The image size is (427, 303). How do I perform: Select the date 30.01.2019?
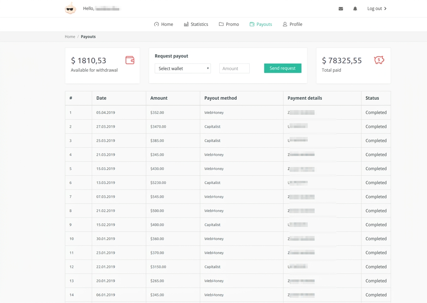[105, 239]
